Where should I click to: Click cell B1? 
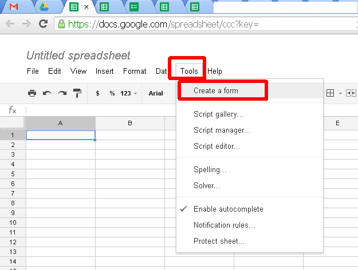130,135
